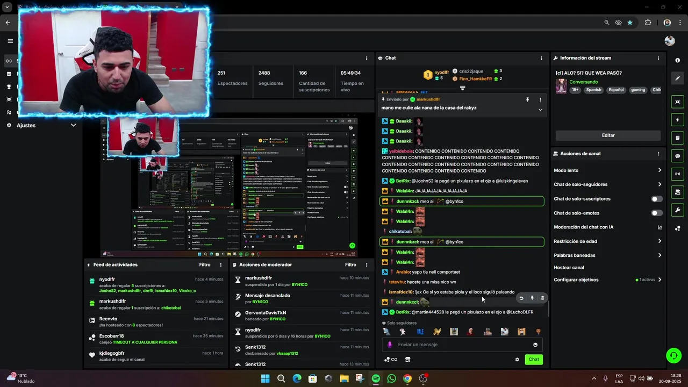Screen dimensions: 688x387
Task: Click the pencil edit layout icon
Action: click(678, 78)
